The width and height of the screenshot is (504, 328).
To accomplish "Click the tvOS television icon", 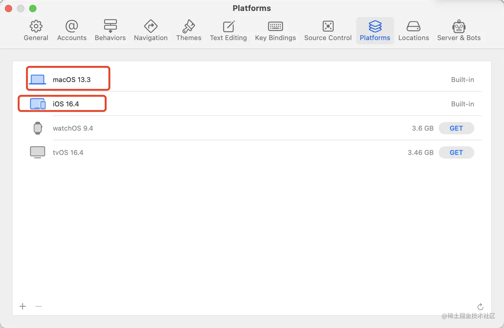I will (38, 152).
